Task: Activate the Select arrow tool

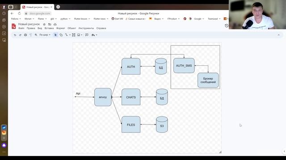Action: coord(55,35)
